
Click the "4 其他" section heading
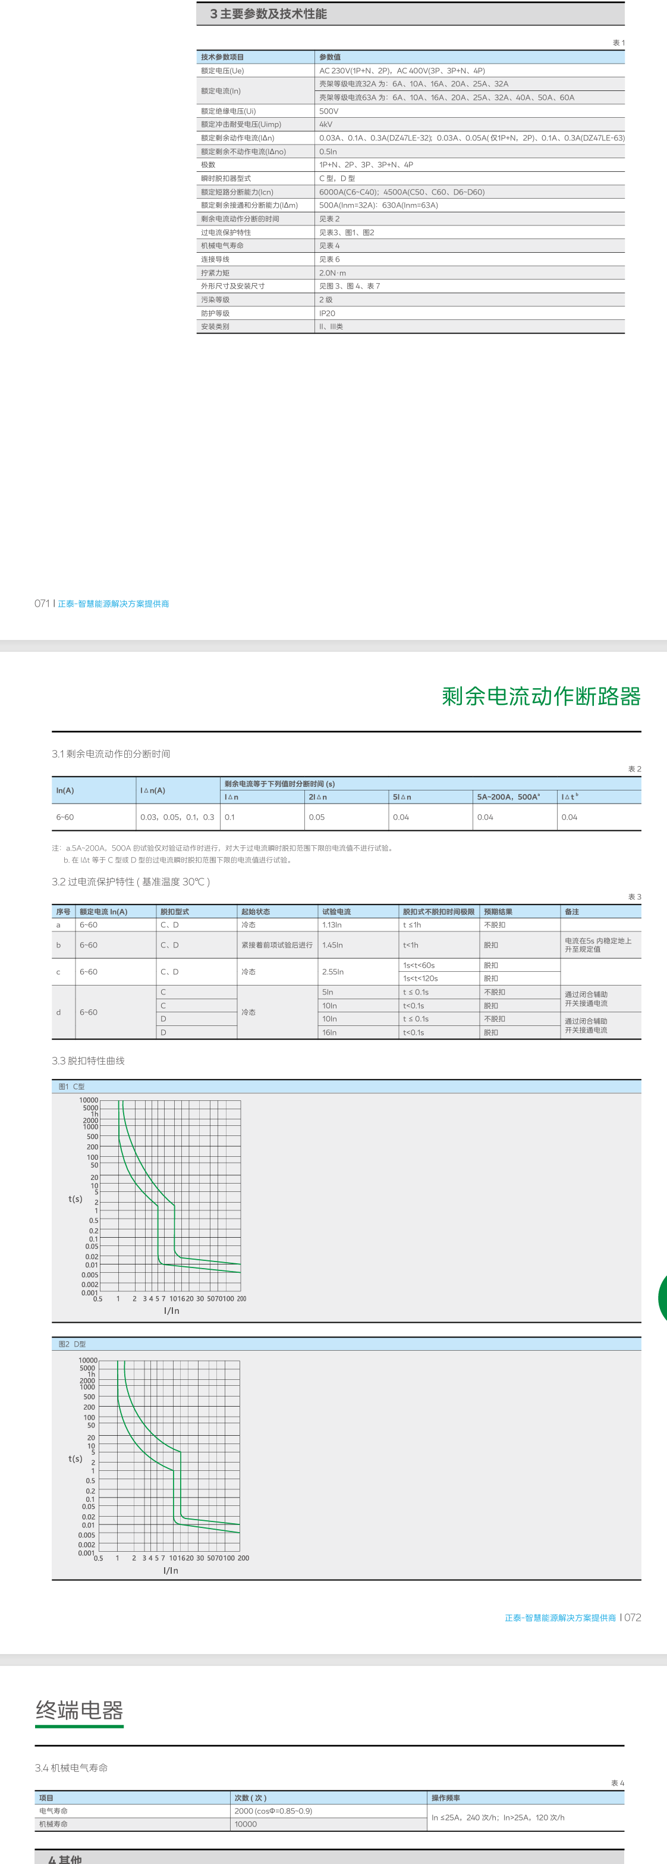point(65,1858)
